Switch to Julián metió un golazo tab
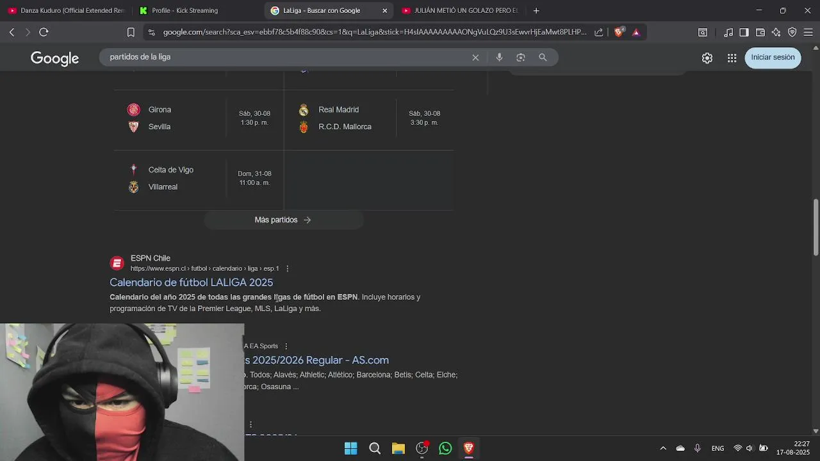 461,10
